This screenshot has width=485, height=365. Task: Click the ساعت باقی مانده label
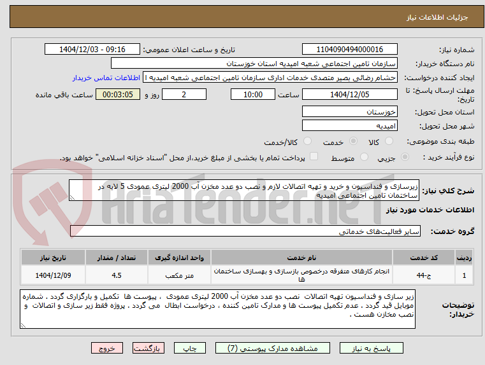pos(64,95)
